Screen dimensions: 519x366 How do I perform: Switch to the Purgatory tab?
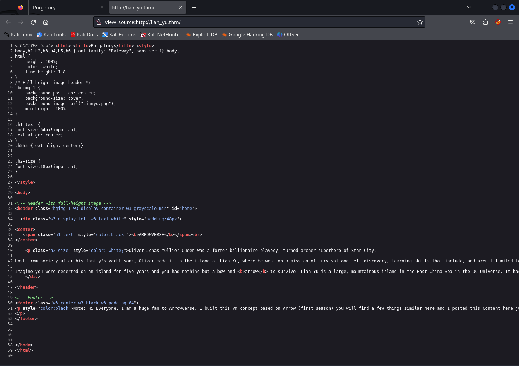[x=63, y=8]
